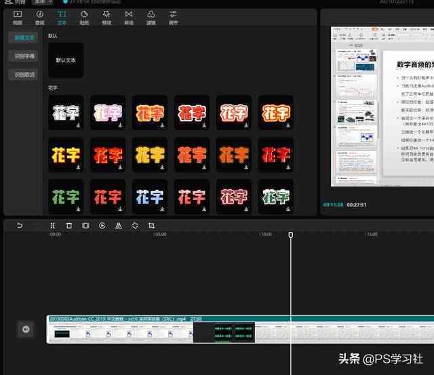Click the undo arrow in timeline toolbar
This screenshot has width=434, height=375.
(x=20, y=226)
